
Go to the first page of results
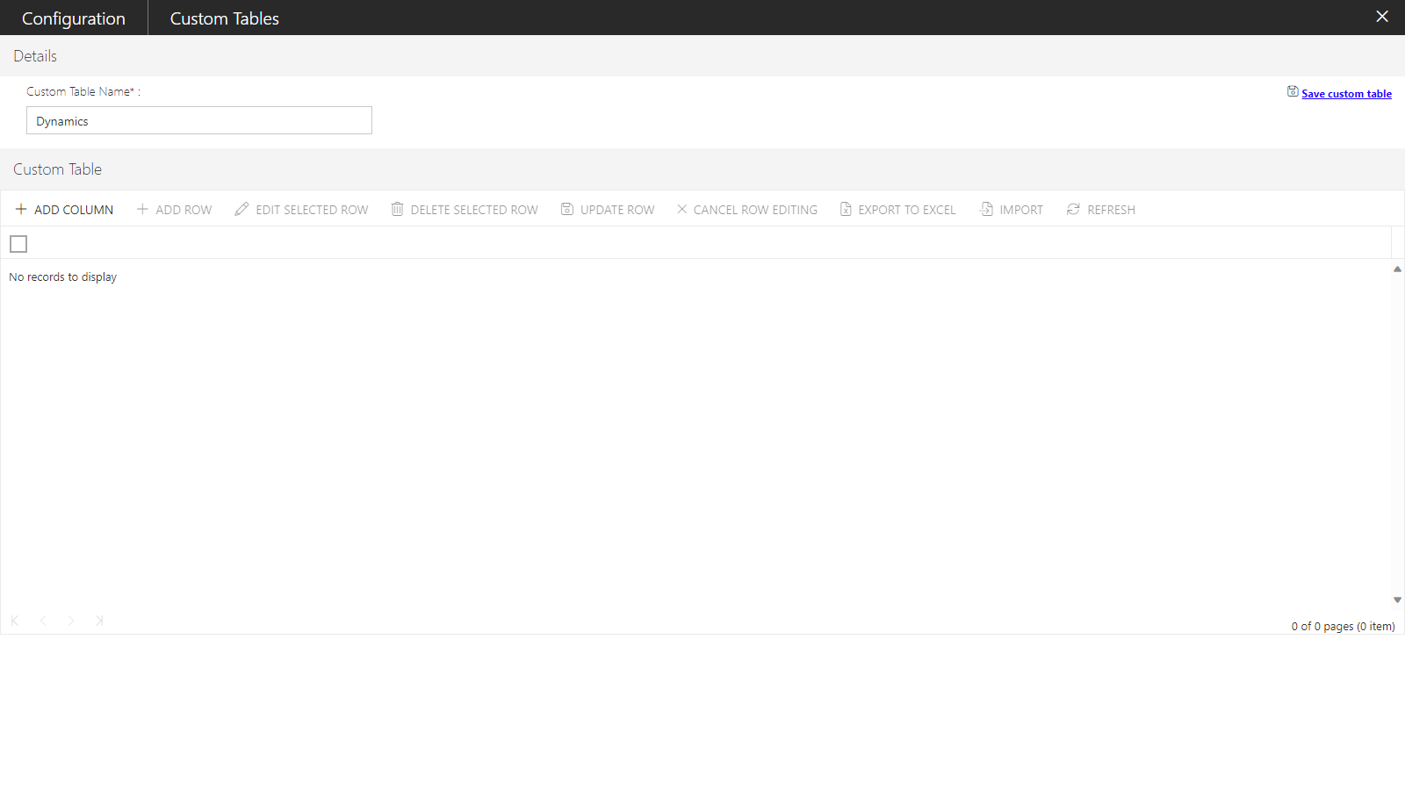tap(15, 621)
